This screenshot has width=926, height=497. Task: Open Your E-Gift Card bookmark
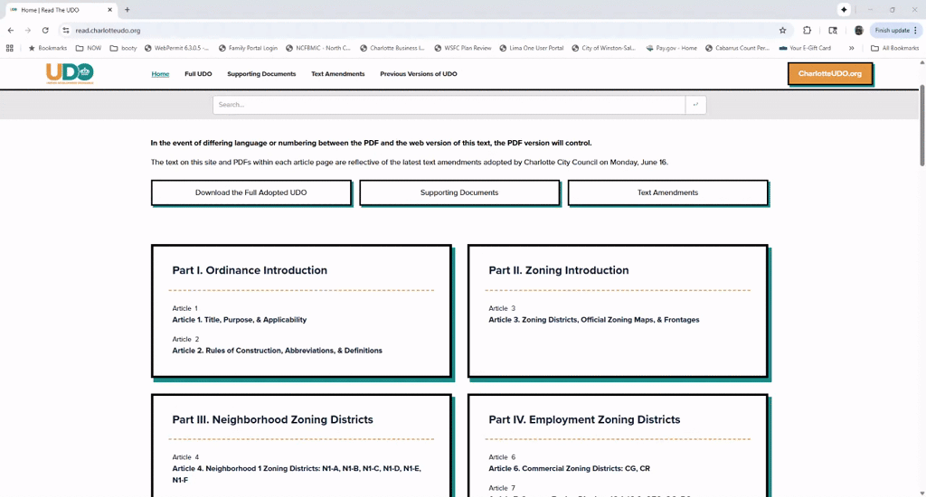[x=805, y=48]
